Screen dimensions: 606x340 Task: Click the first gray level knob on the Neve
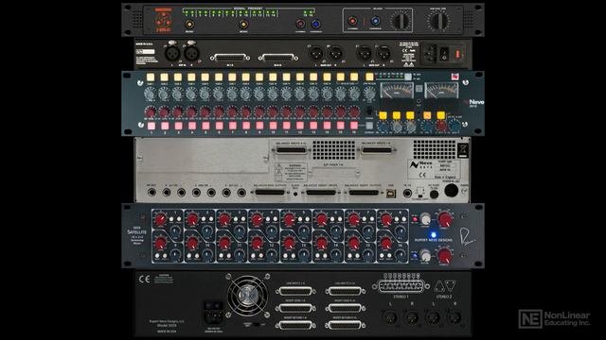coord(150,93)
